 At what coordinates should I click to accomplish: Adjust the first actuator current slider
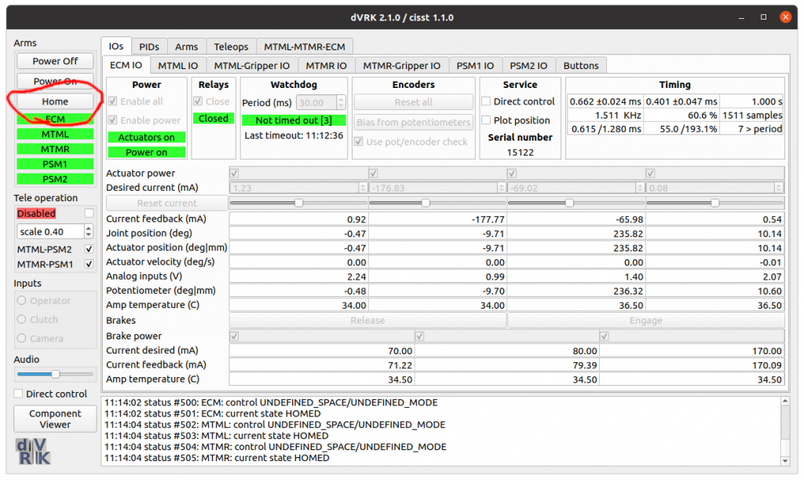(x=298, y=203)
